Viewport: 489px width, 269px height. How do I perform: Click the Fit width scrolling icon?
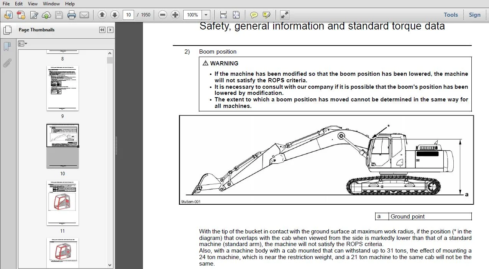pyautogui.click(x=223, y=15)
